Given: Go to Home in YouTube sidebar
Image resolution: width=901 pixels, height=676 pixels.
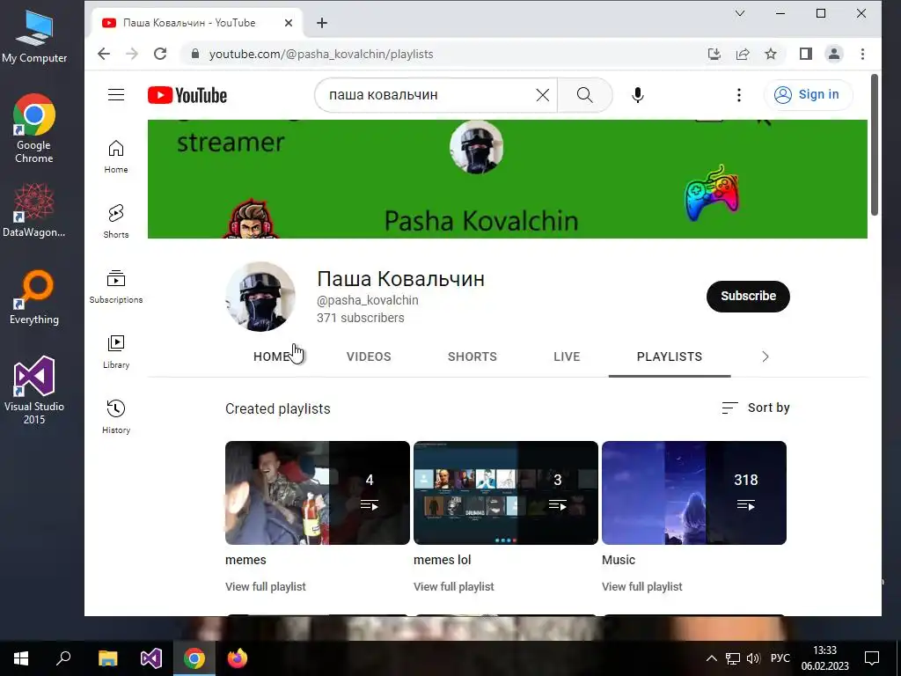Looking at the screenshot, I should tap(116, 157).
